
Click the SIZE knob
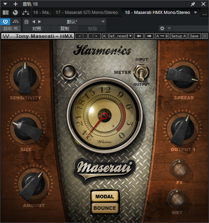(26, 129)
